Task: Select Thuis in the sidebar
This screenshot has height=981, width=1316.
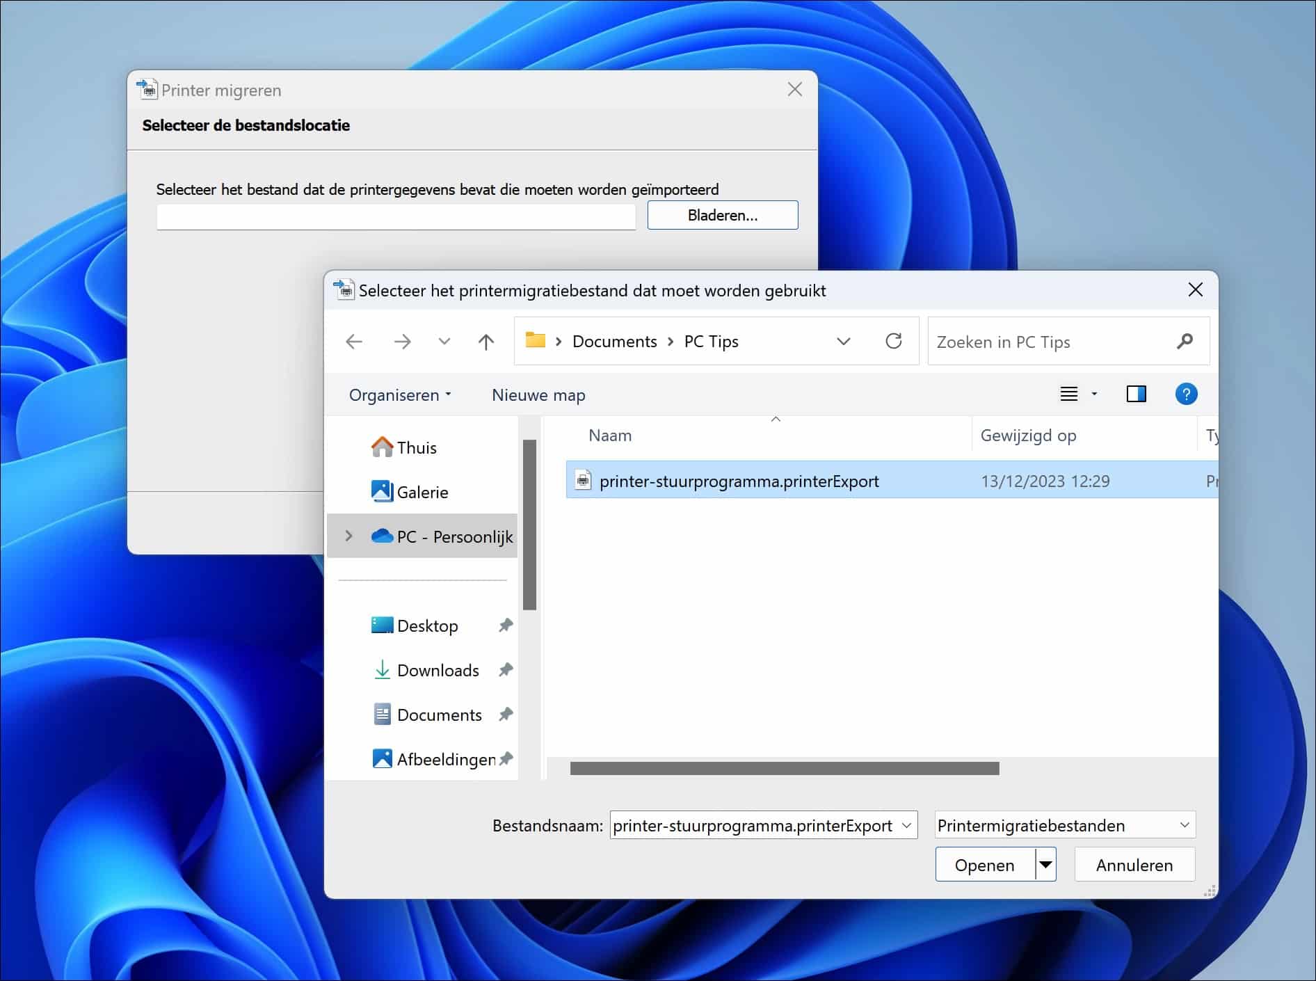Action: 416,447
